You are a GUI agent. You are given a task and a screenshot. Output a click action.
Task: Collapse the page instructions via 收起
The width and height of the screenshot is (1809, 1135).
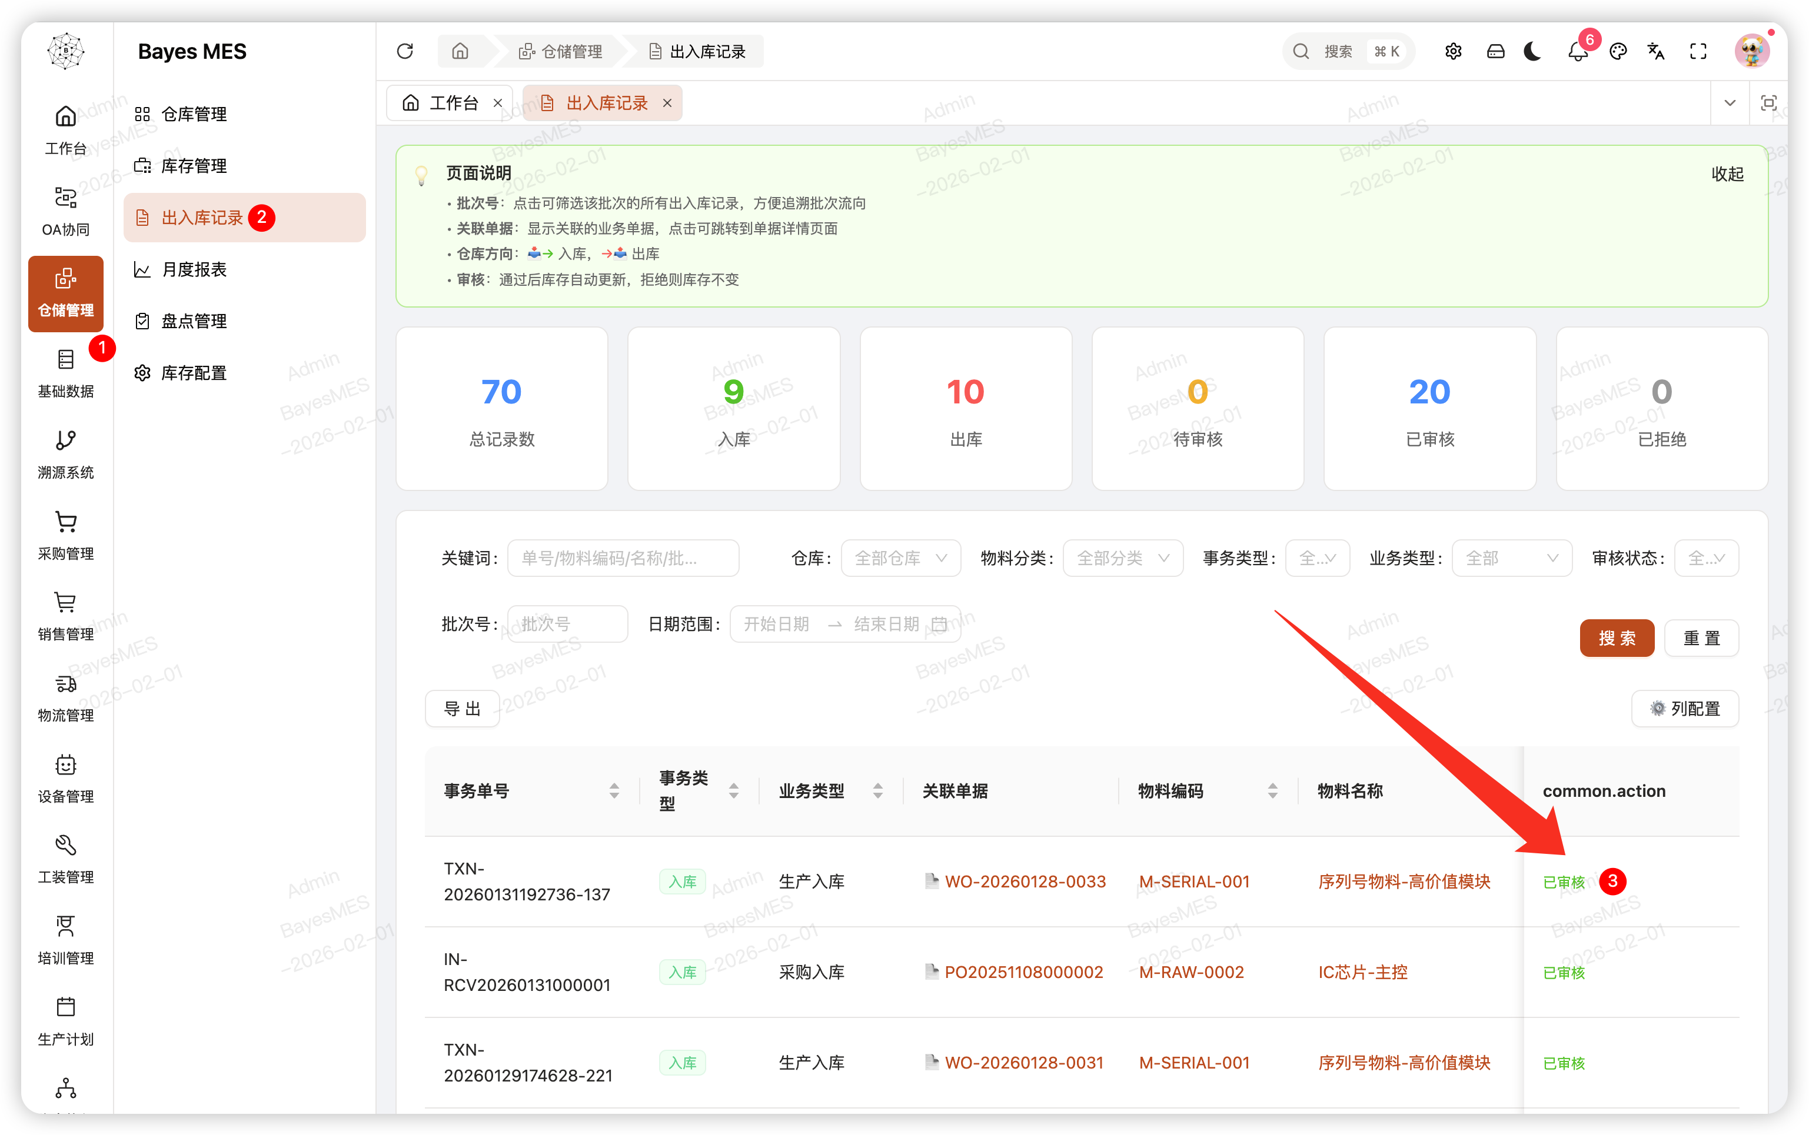[1727, 174]
